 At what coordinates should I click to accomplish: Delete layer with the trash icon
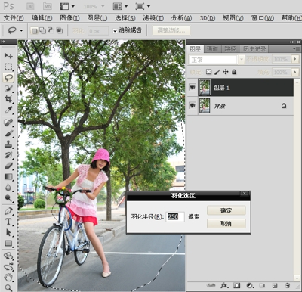pyautogui.click(x=288, y=285)
